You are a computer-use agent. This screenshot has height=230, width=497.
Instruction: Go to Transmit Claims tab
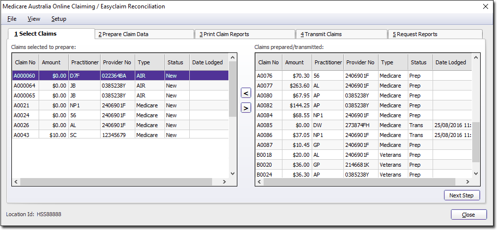pyautogui.click(x=341, y=34)
